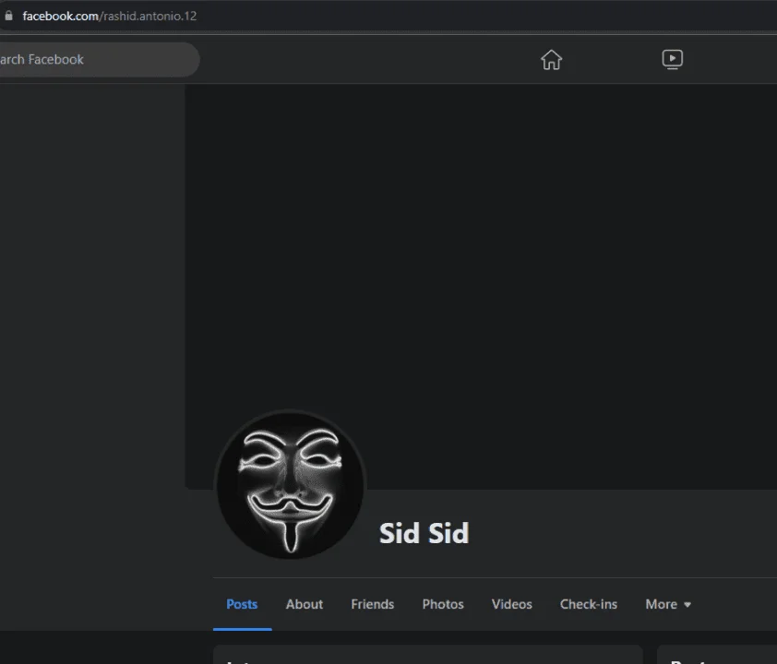Click the Sid Sid profile name
This screenshot has height=664, width=777.
click(x=424, y=533)
